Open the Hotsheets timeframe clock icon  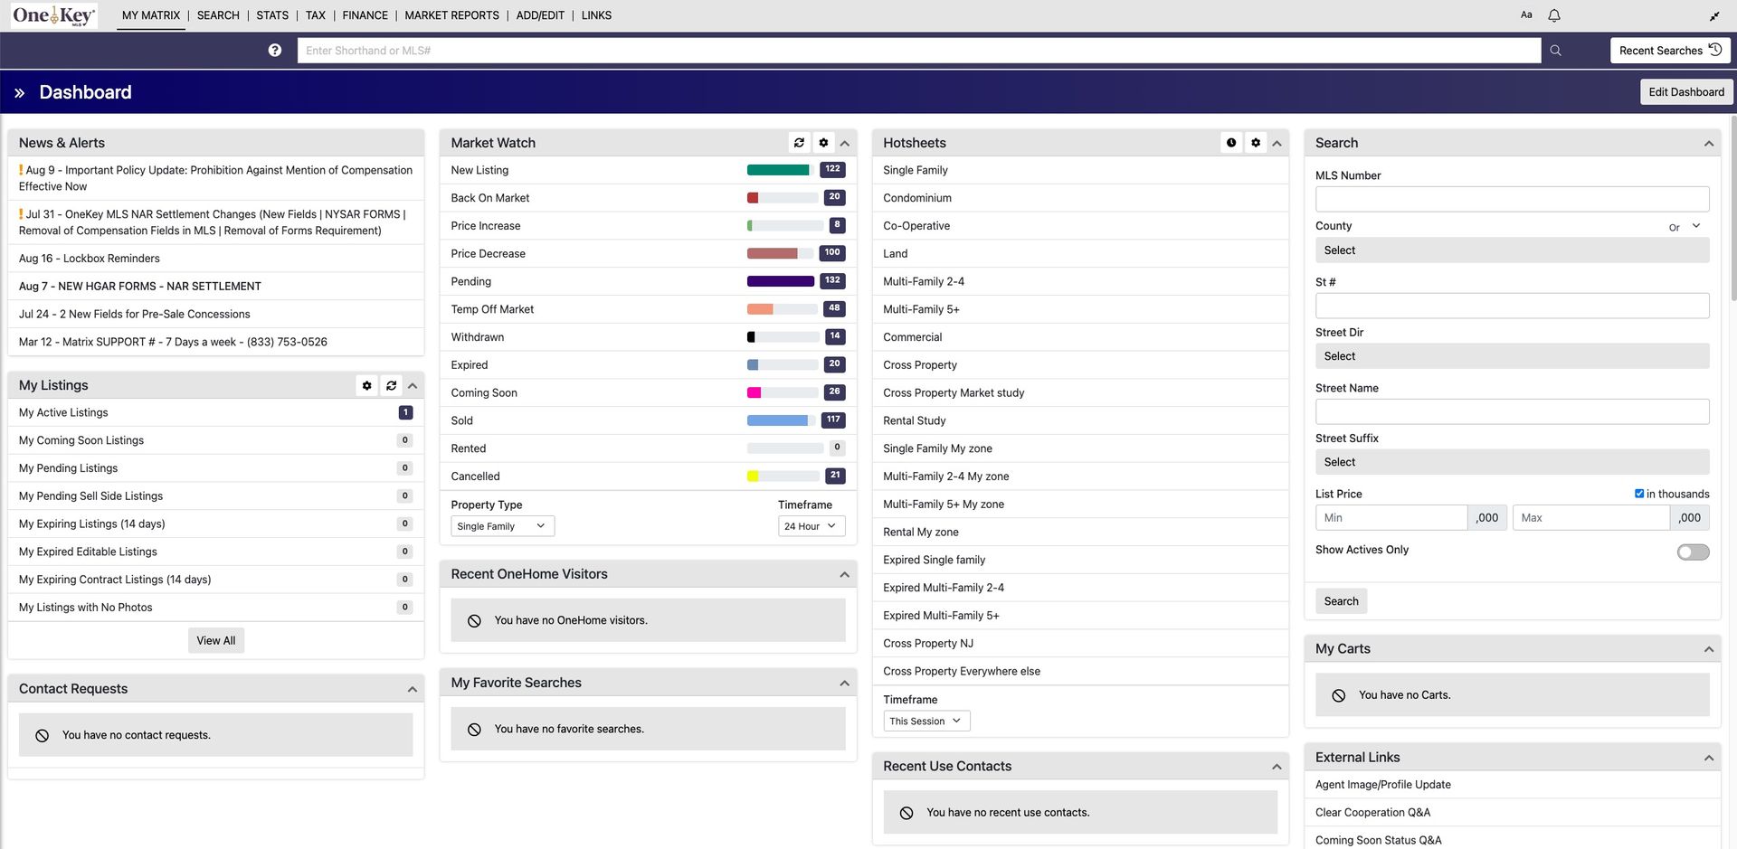pyautogui.click(x=1230, y=142)
